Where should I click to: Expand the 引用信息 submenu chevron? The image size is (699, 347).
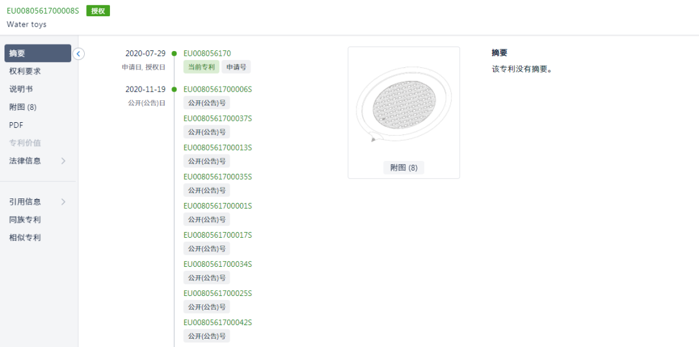tap(63, 202)
